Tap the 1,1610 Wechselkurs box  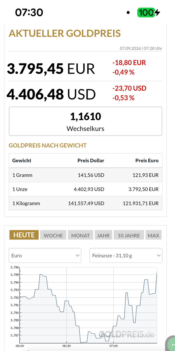click(85, 121)
